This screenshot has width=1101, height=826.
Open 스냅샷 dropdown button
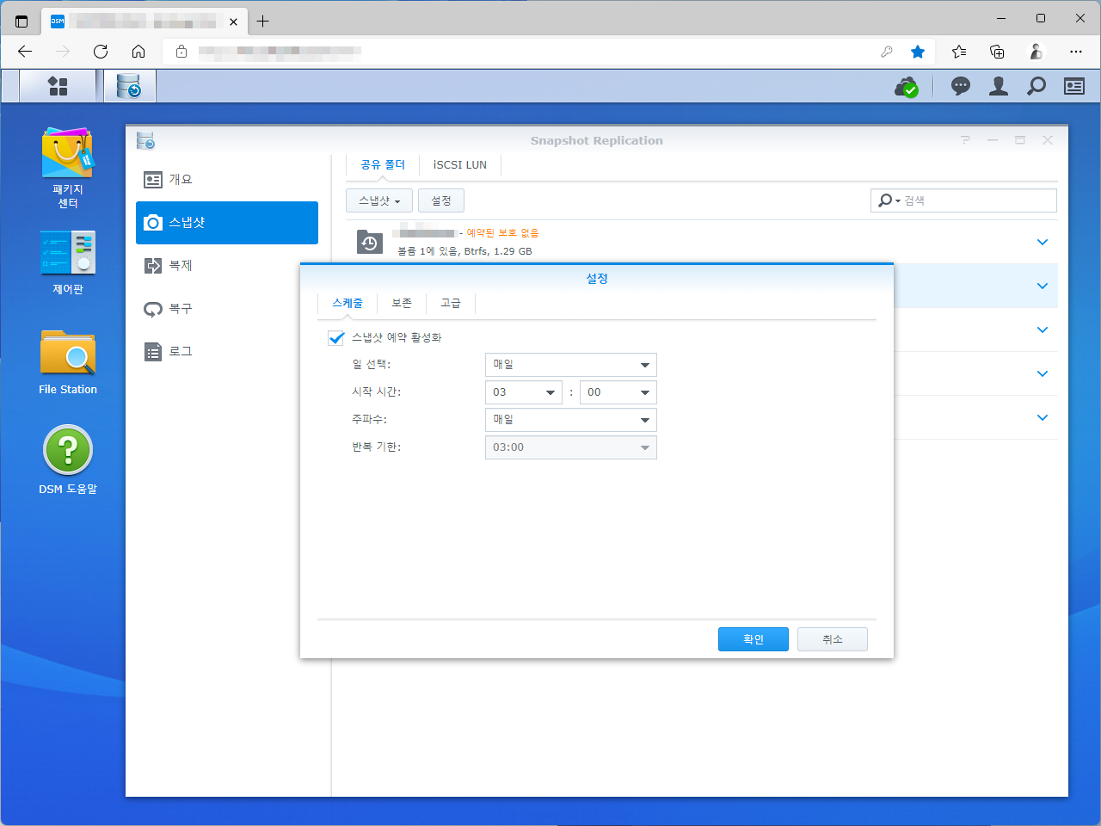pos(379,200)
